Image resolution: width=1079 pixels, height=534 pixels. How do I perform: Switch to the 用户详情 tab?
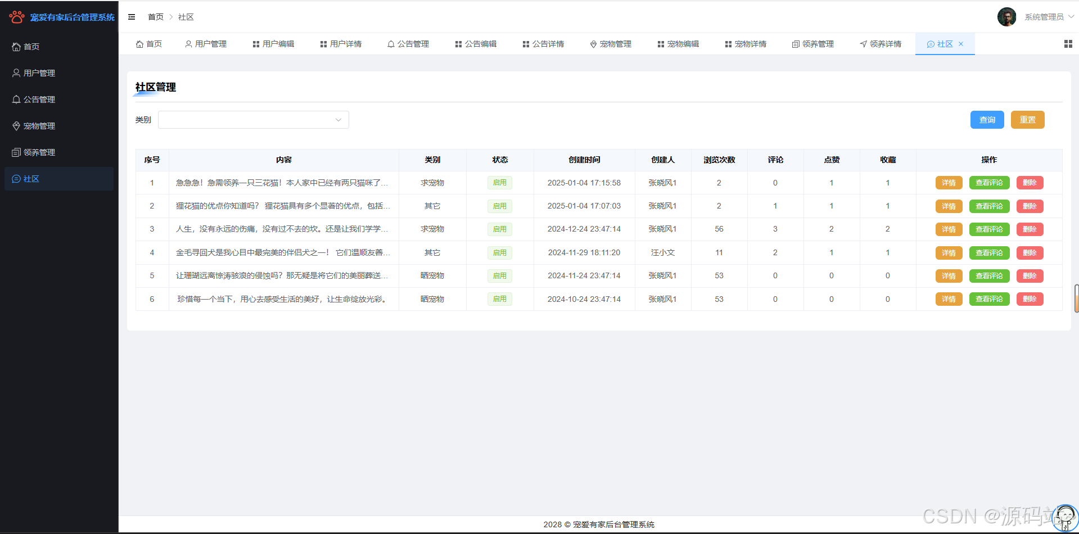[341, 44]
